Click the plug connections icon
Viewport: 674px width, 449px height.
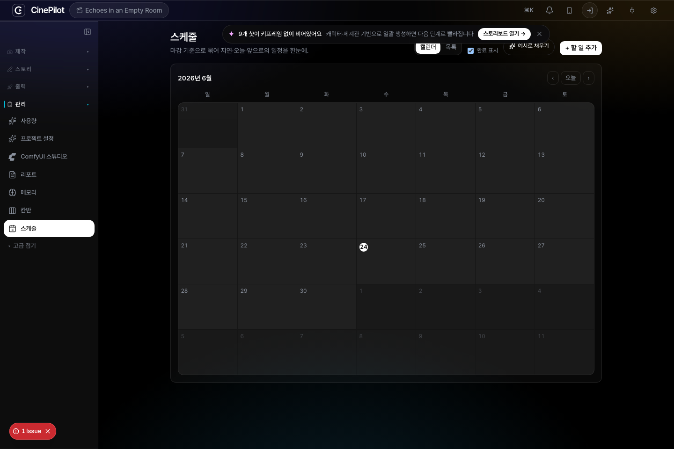pos(632,10)
